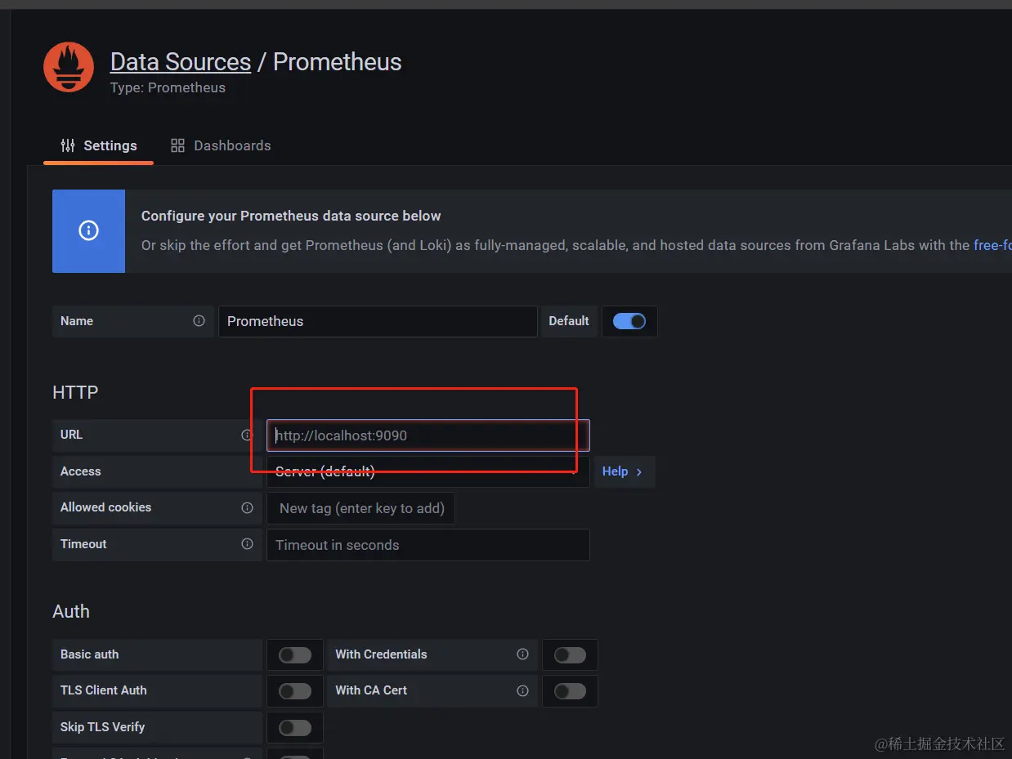Click the Timeout info icon
This screenshot has height=759, width=1012.
[x=248, y=544]
